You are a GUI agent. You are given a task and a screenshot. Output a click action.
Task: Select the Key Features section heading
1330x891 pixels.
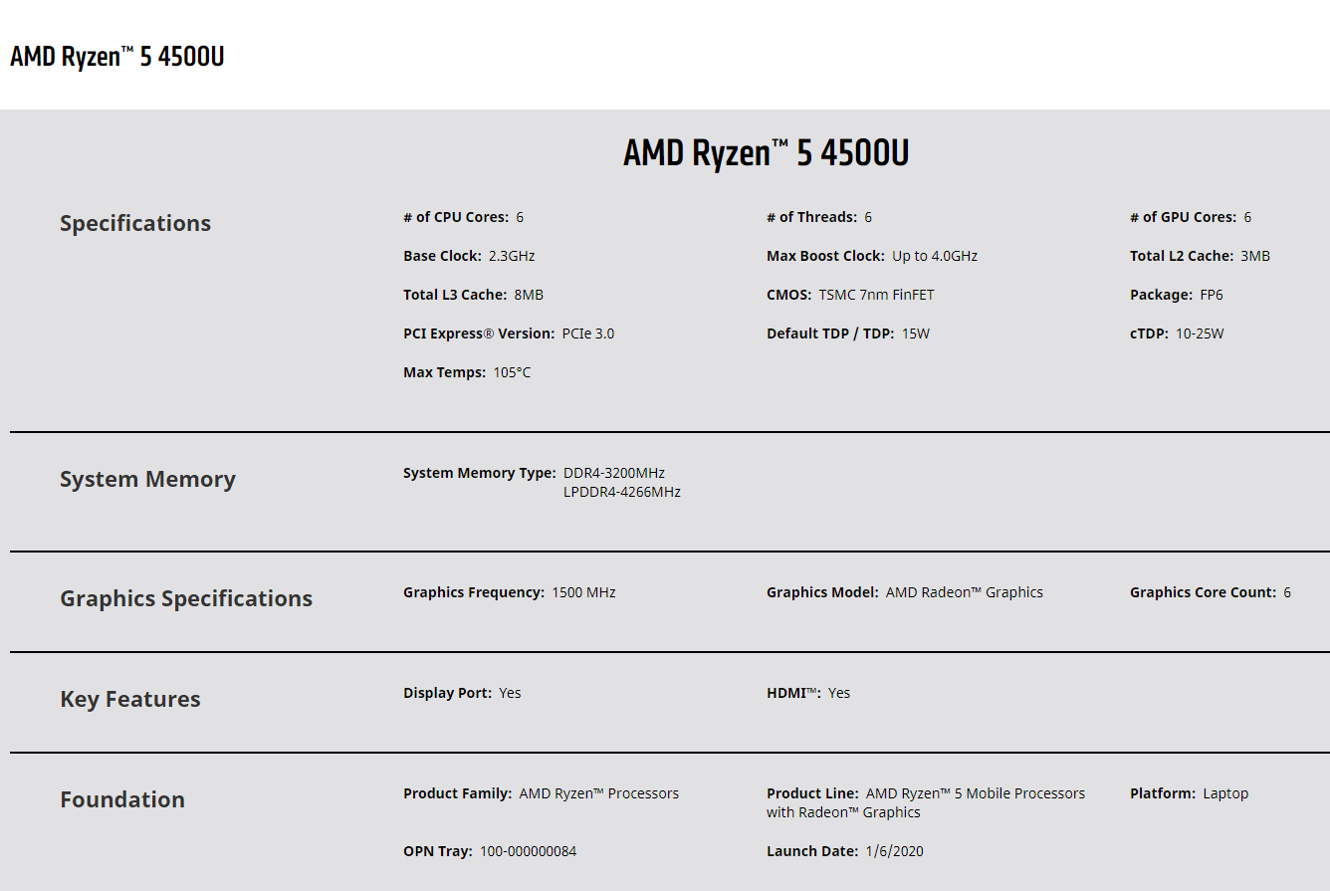click(x=130, y=699)
